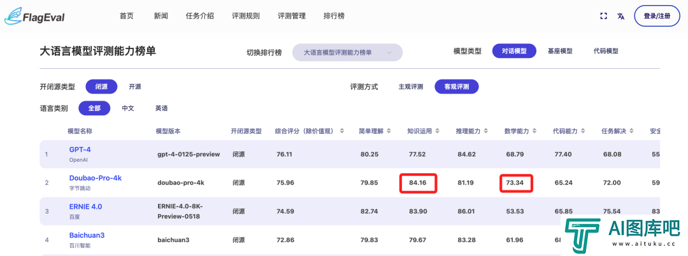This screenshot has width=688, height=256.
Task: Select 英语 language filter
Action: tap(161, 108)
